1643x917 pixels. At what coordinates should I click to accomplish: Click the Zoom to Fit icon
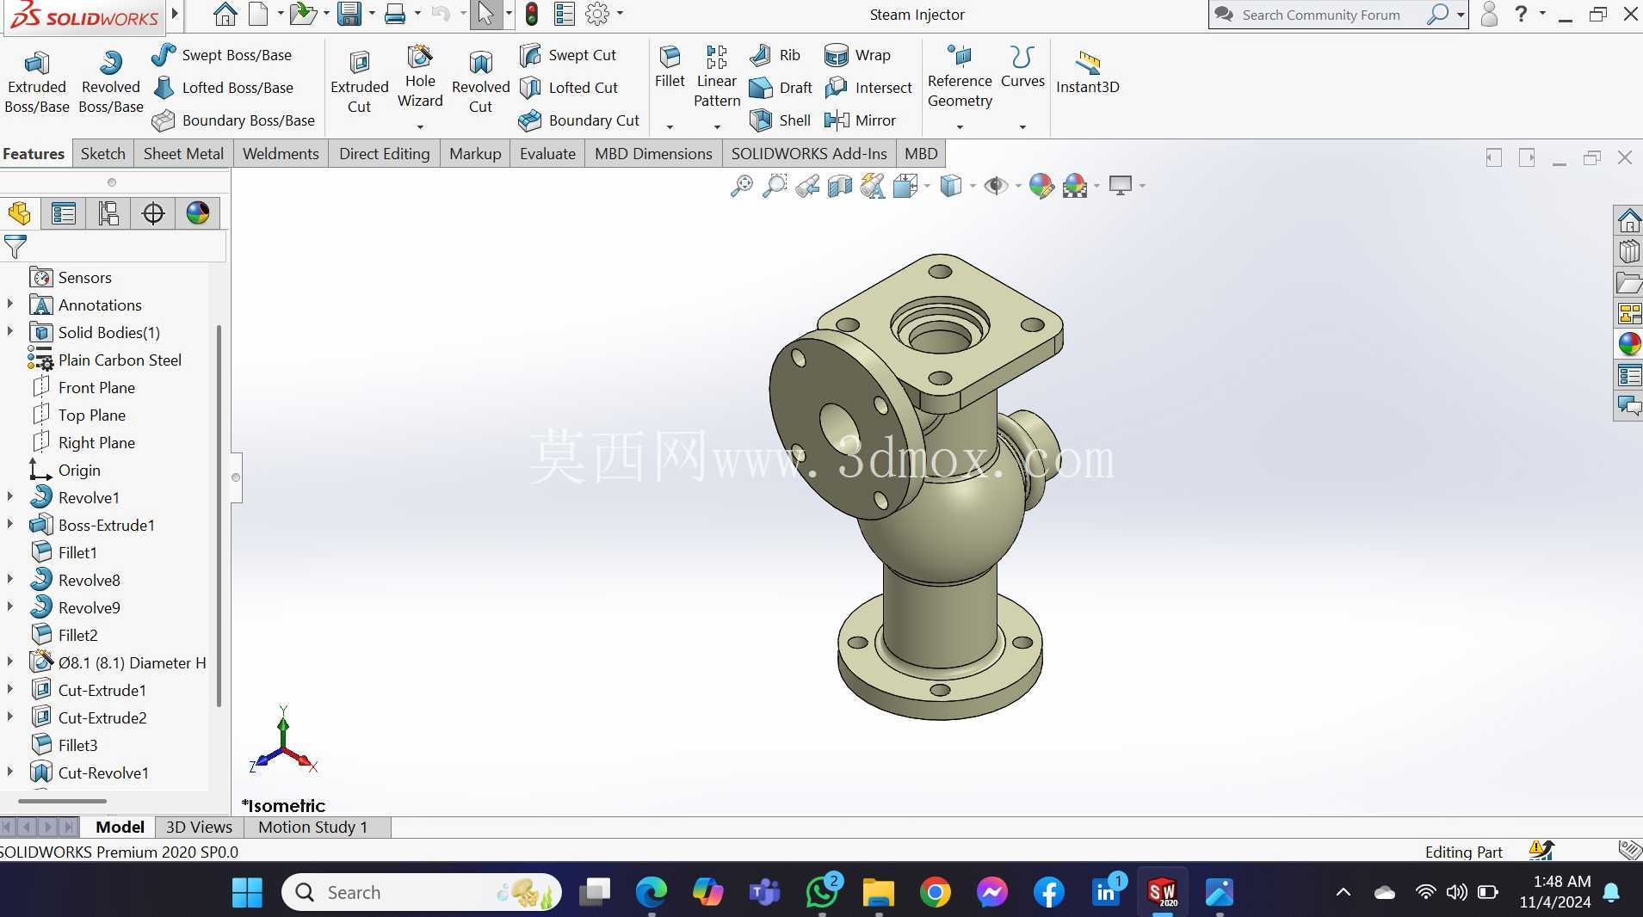[x=741, y=186]
